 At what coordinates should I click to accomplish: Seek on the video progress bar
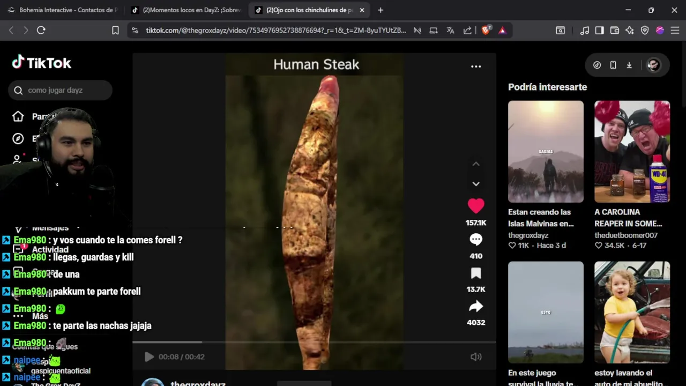[314, 342]
